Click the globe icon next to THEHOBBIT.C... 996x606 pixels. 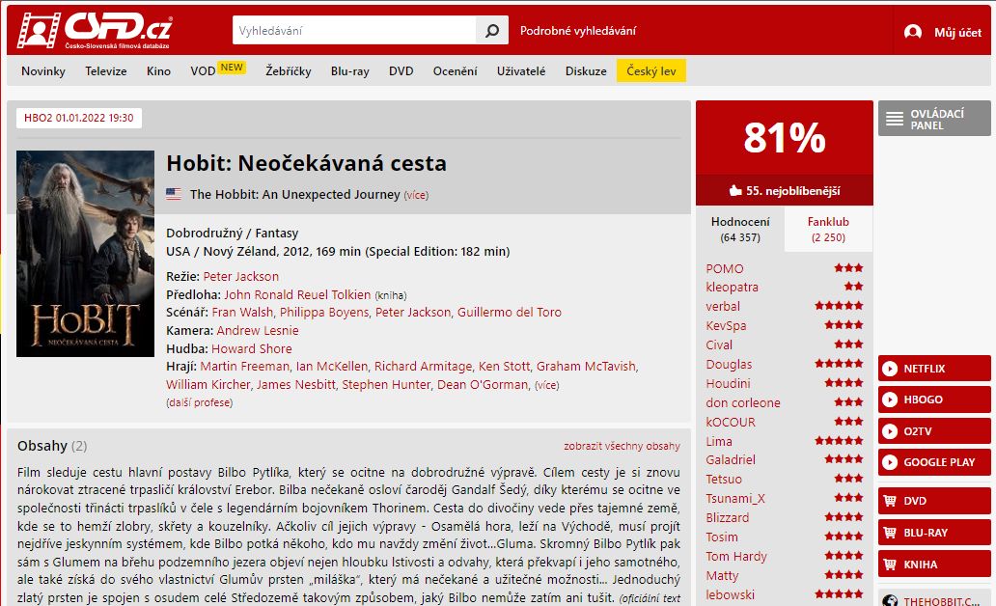click(890, 601)
